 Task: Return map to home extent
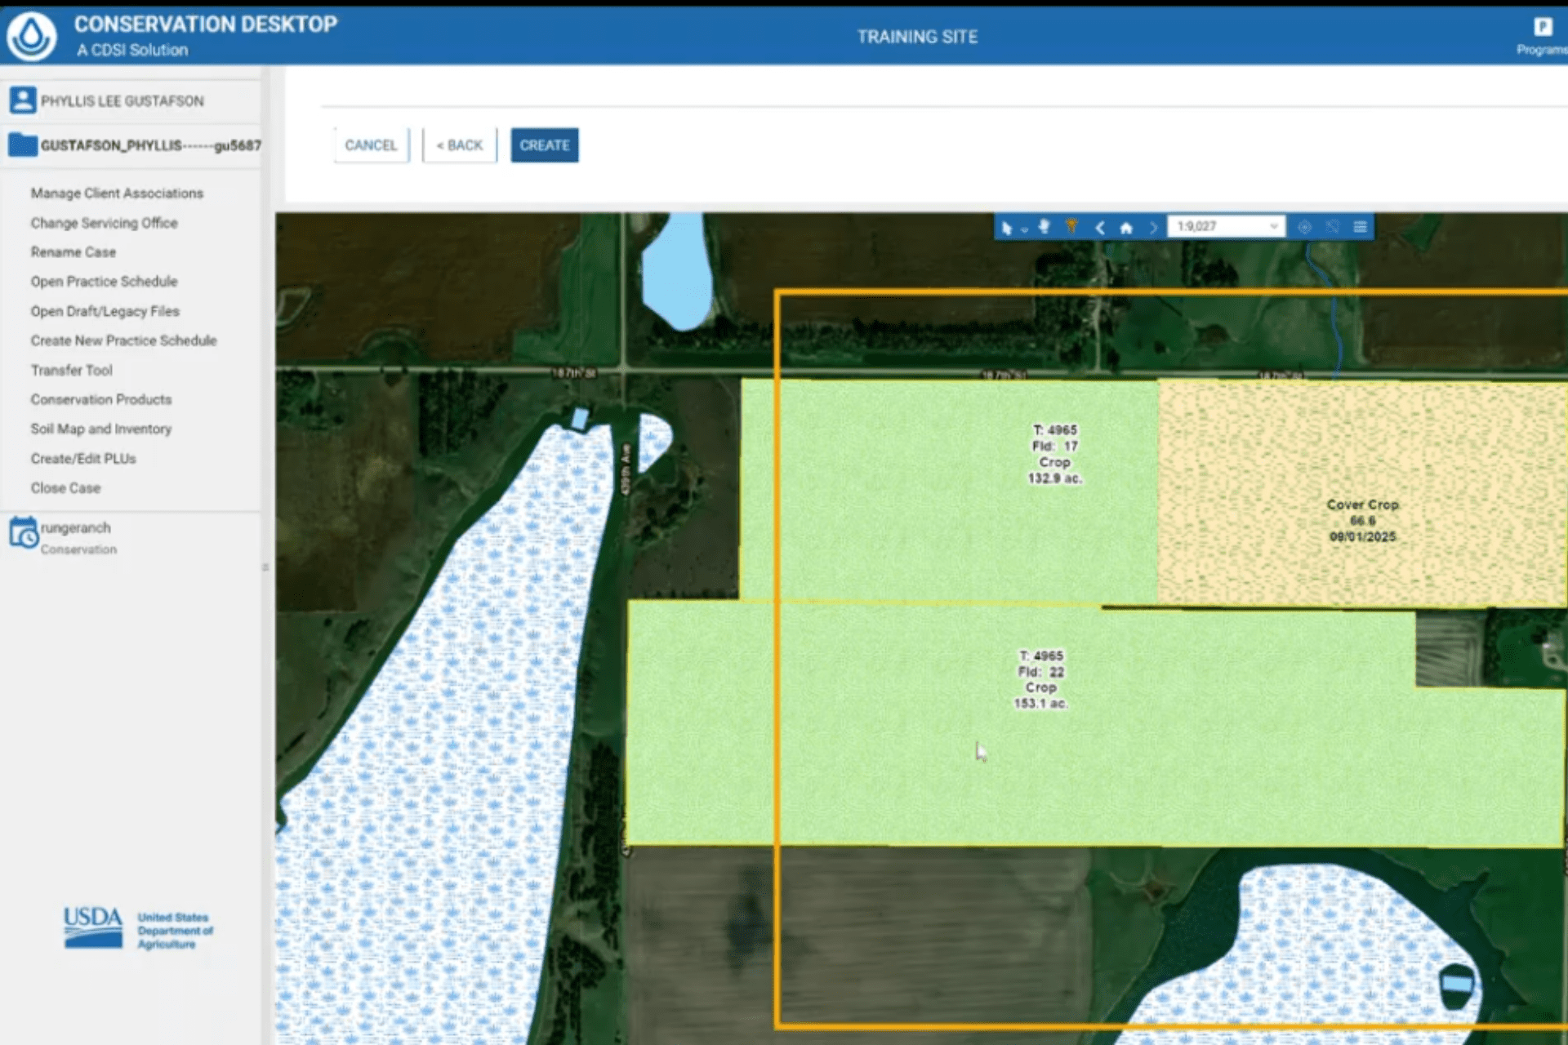(1126, 228)
